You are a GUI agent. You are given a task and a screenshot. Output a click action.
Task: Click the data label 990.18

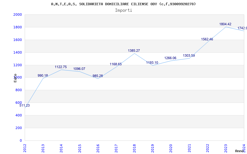coord(43,75)
